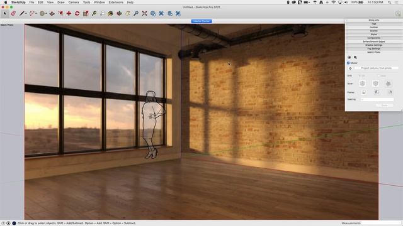Click the credits status icon
The image size is (403, 226).
pyautogui.click(x=8, y=223)
